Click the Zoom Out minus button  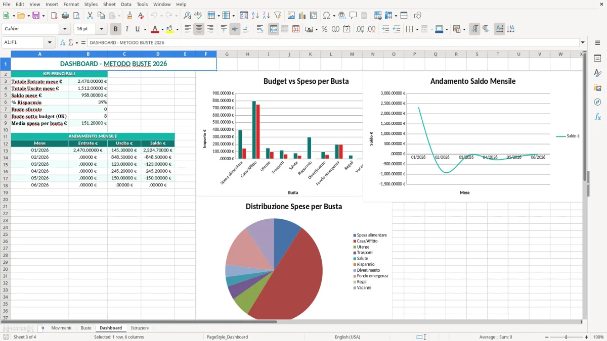(547, 337)
